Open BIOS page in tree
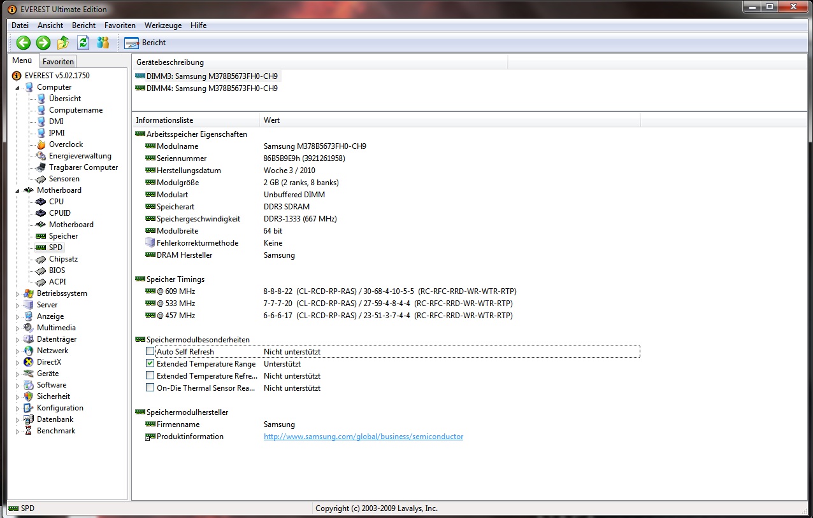 tap(57, 270)
